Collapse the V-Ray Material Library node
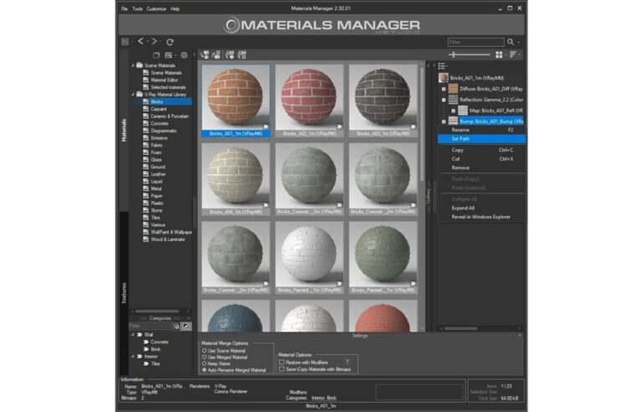This screenshot has width=643, height=412. [133, 95]
